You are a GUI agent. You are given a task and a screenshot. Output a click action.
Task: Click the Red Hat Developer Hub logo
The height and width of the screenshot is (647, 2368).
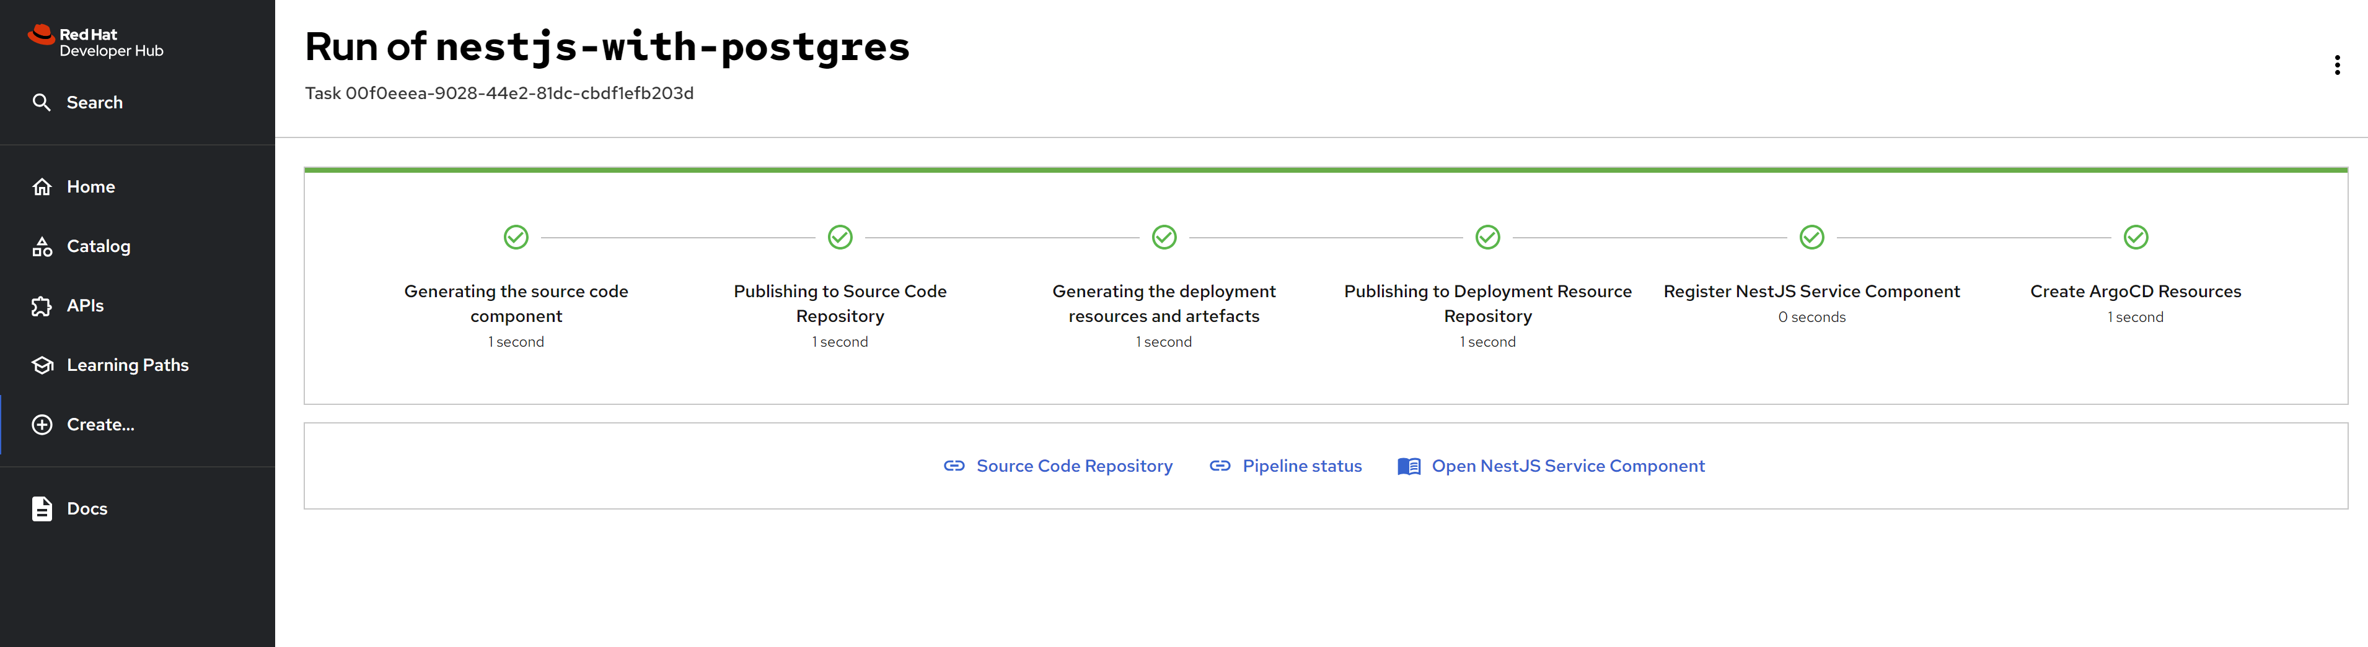[95, 42]
